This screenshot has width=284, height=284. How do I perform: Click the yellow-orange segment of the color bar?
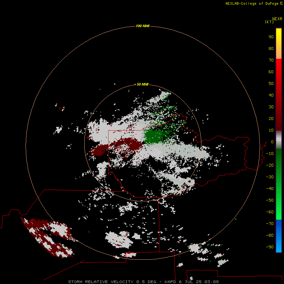point(279,44)
